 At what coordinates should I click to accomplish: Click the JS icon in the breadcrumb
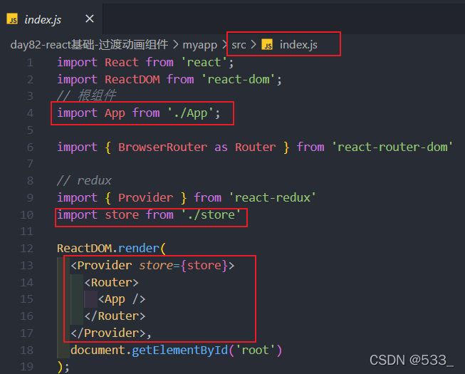tap(267, 45)
